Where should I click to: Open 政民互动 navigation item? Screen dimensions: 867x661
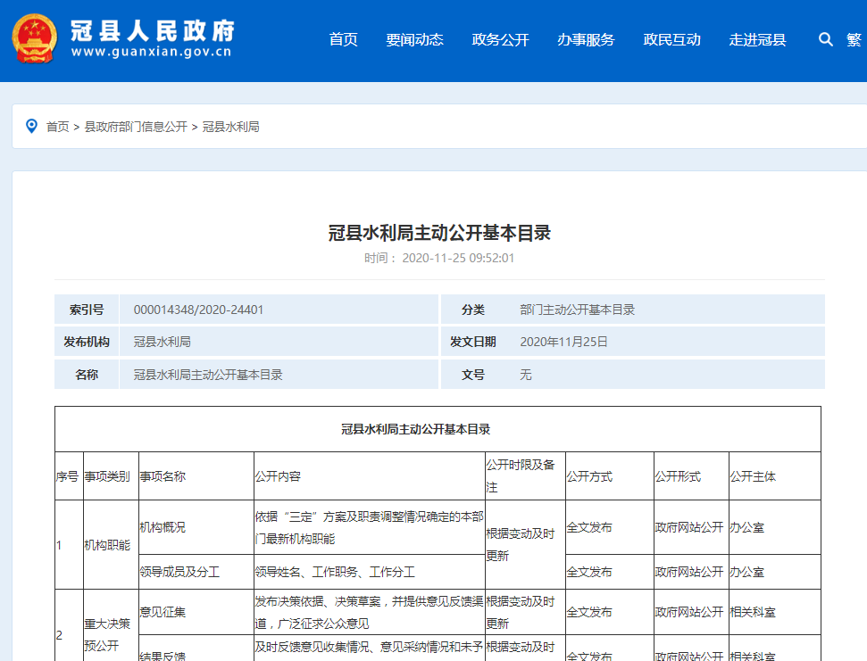click(x=671, y=39)
